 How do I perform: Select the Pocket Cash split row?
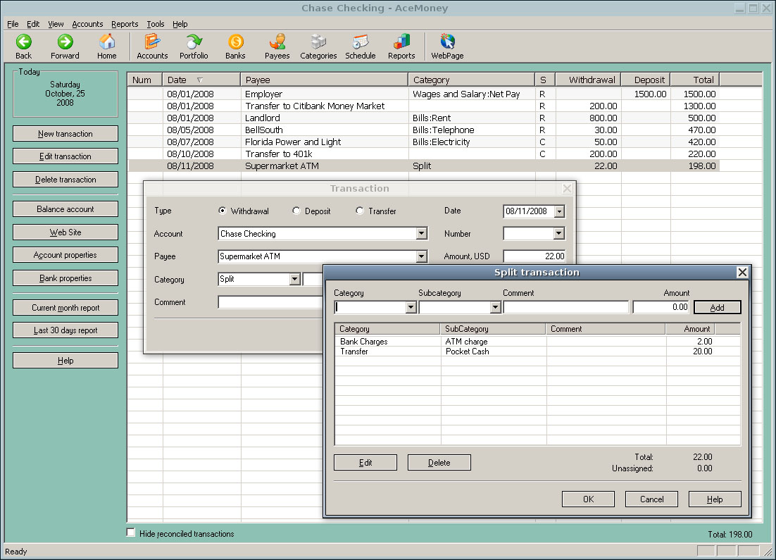537,351
